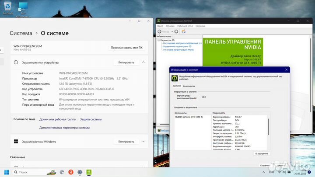
Task: Click the CUDA cores value 768
Action: pyautogui.click(x=237, y=127)
